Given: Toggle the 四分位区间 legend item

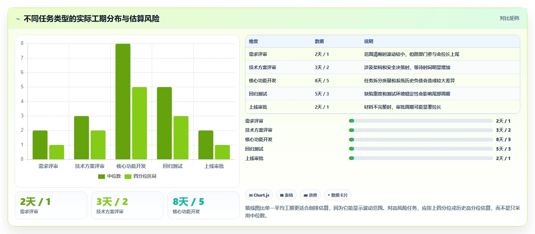Looking at the screenshot, I should [140, 176].
